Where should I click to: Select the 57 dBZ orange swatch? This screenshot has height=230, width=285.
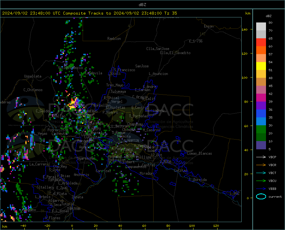[261, 50]
